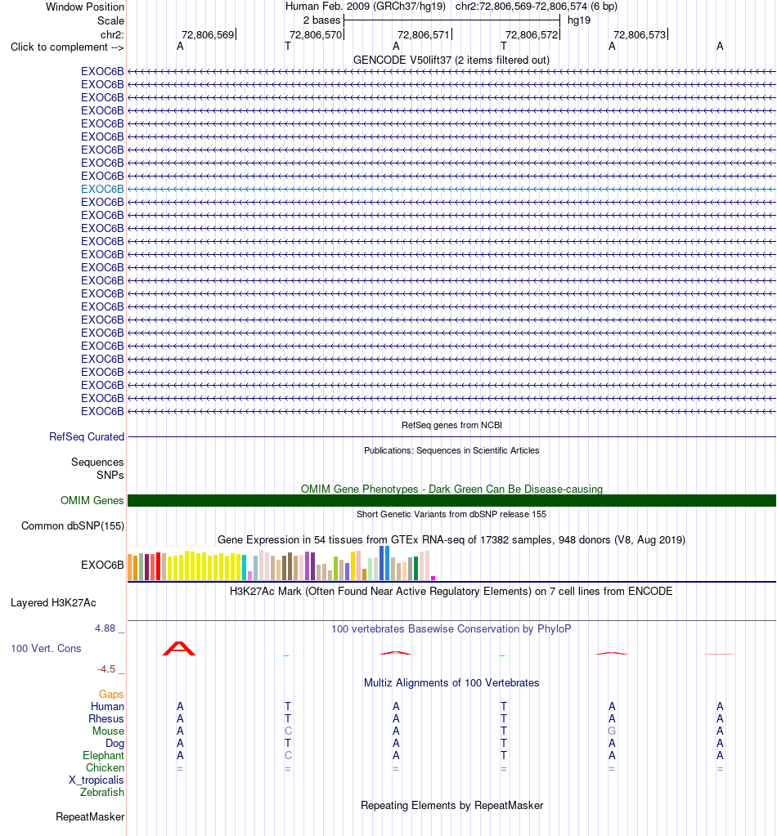Open the 'RefSeq Curated' track label
Viewport: 777px width, 836px height.
(87, 436)
